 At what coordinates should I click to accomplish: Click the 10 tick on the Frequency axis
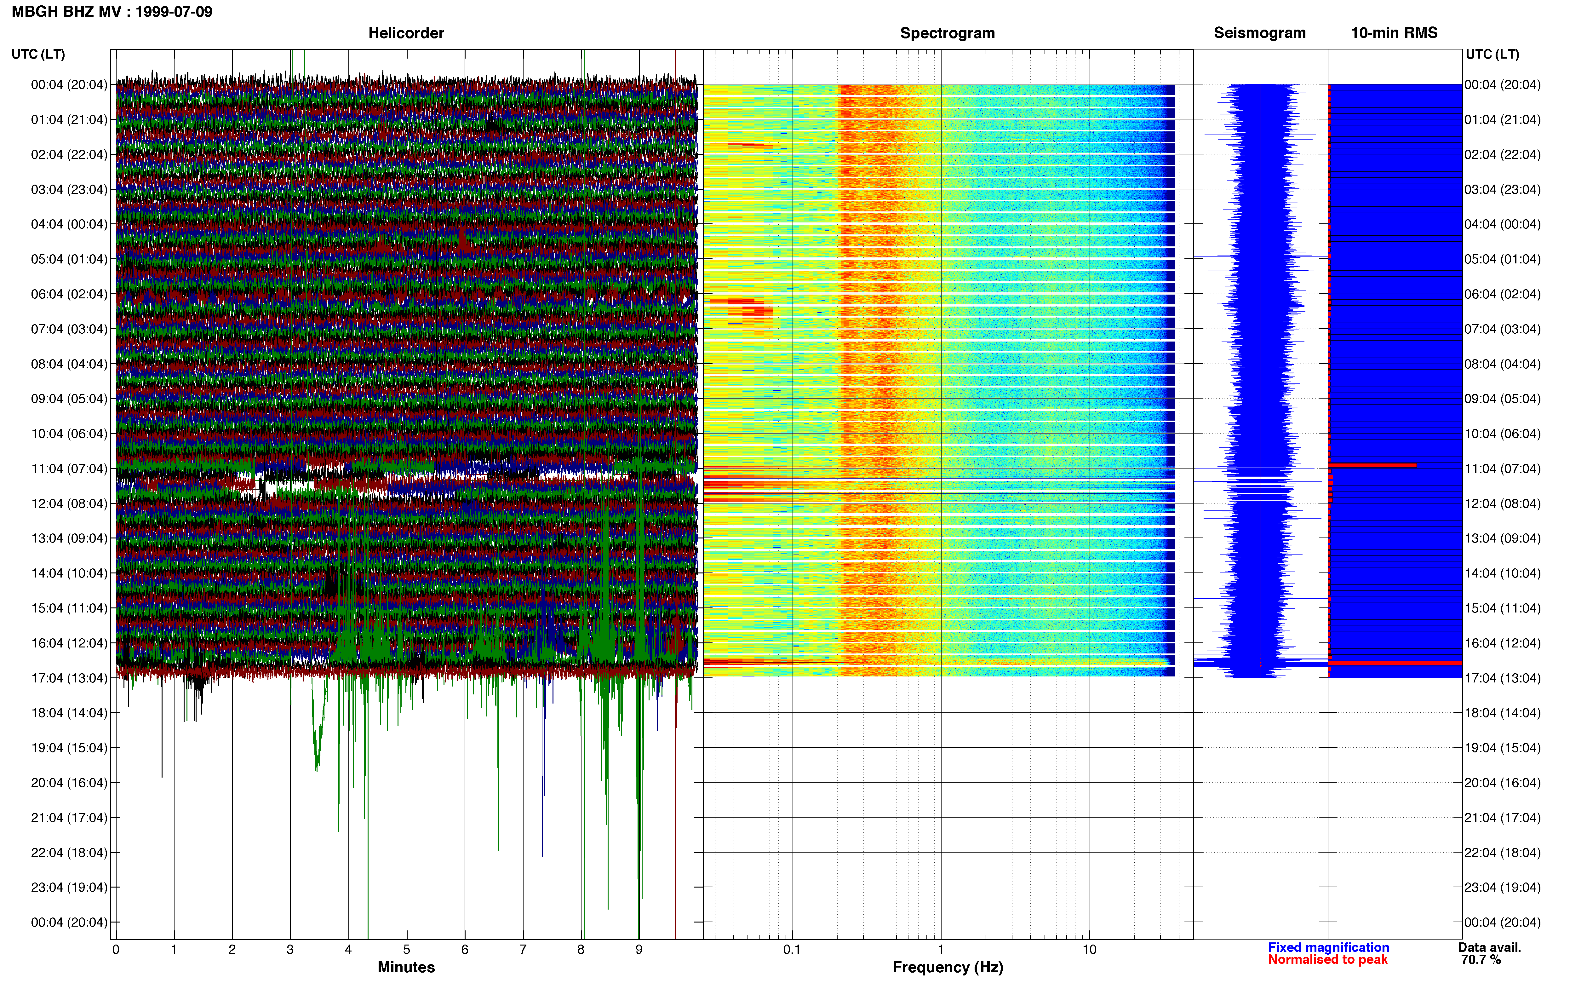coord(1089,950)
